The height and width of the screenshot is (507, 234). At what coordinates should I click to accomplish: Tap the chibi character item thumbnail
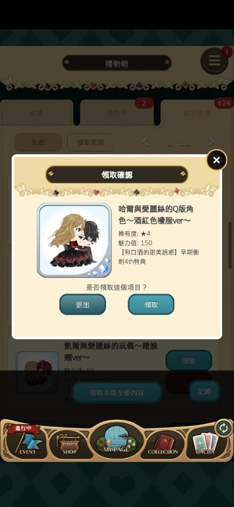click(74, 240)
